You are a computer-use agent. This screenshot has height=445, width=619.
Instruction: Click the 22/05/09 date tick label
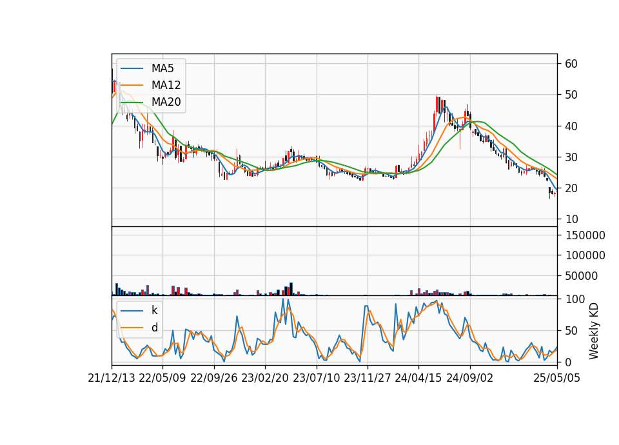click(x=162, y=379)
